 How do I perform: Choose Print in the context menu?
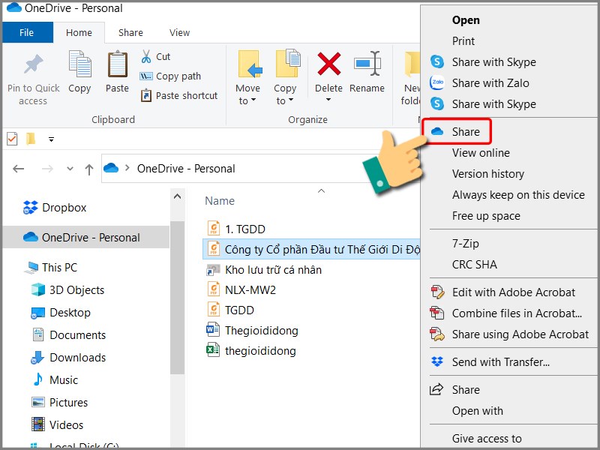tap(463, 41)
